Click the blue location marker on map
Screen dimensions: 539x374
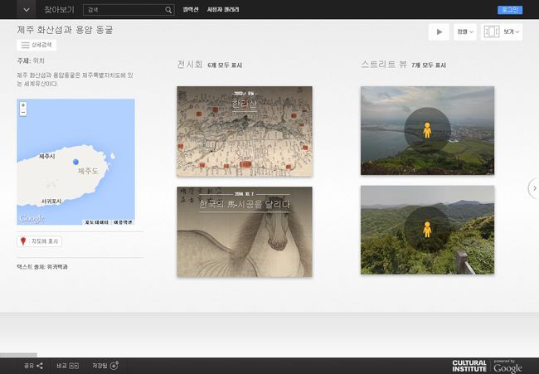(x=75, y=162)
